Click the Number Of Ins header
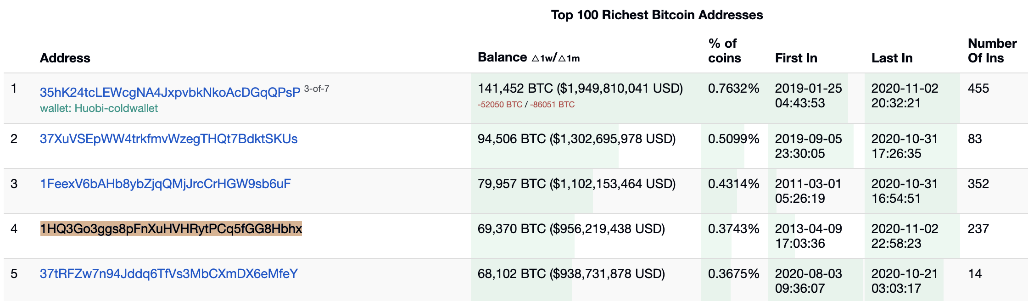Screen dimensions: 1028x301 (x=992, y=50)
